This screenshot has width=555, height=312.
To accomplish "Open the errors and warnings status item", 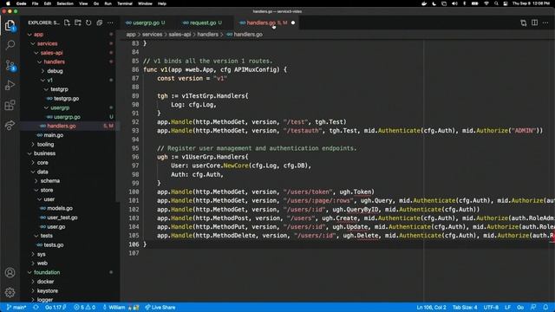I will coord(84,308).
